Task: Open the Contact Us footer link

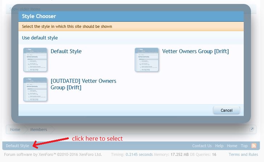Action: (x=202, y=146)
